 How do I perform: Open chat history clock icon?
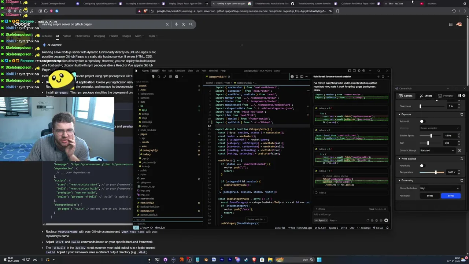[x=383, y=77]
